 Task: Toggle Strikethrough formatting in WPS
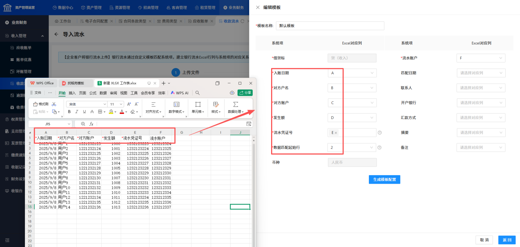(92, 112)
